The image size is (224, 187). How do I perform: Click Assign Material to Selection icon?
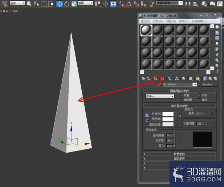point(156,78)
